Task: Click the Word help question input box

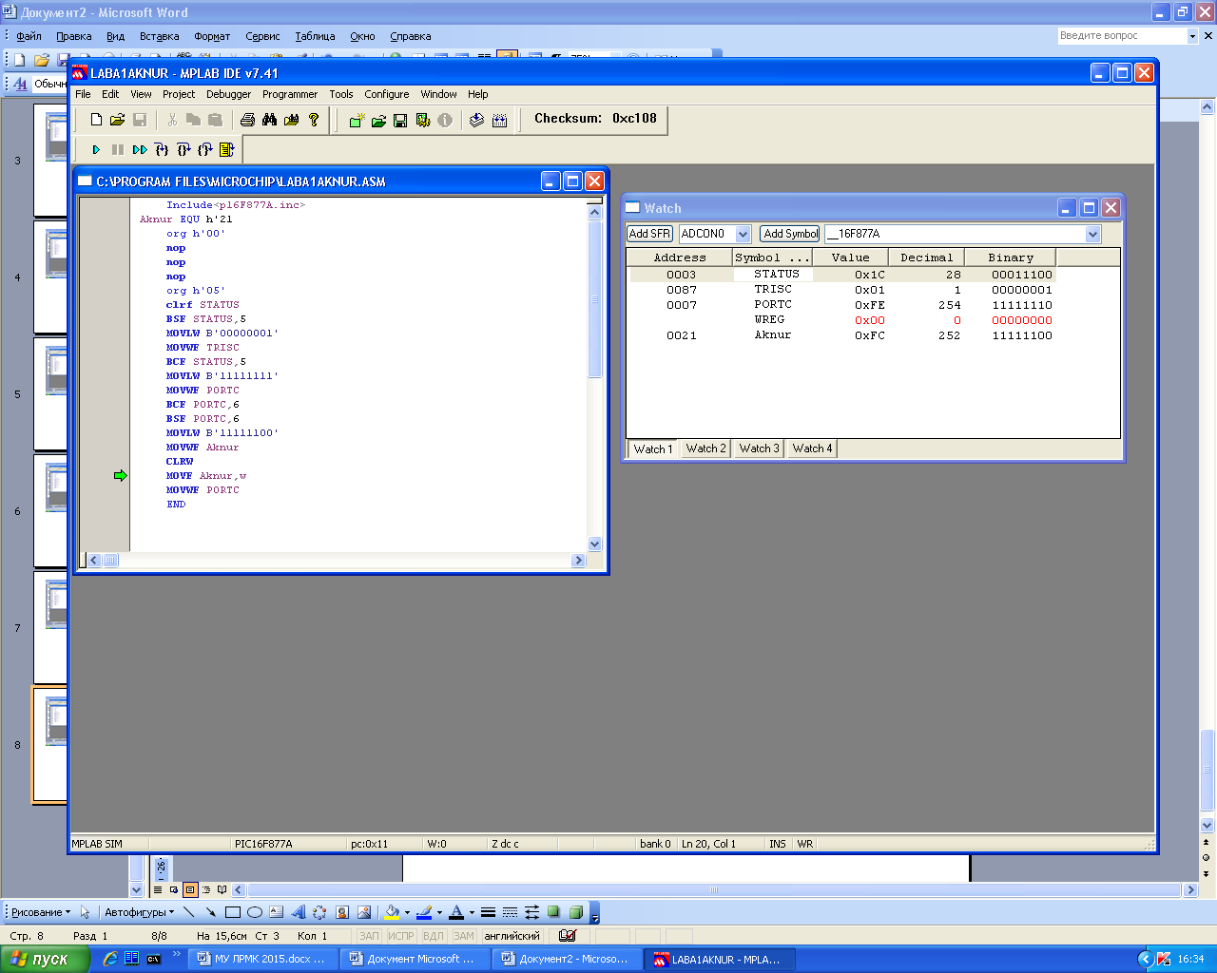Action: 1122,36
